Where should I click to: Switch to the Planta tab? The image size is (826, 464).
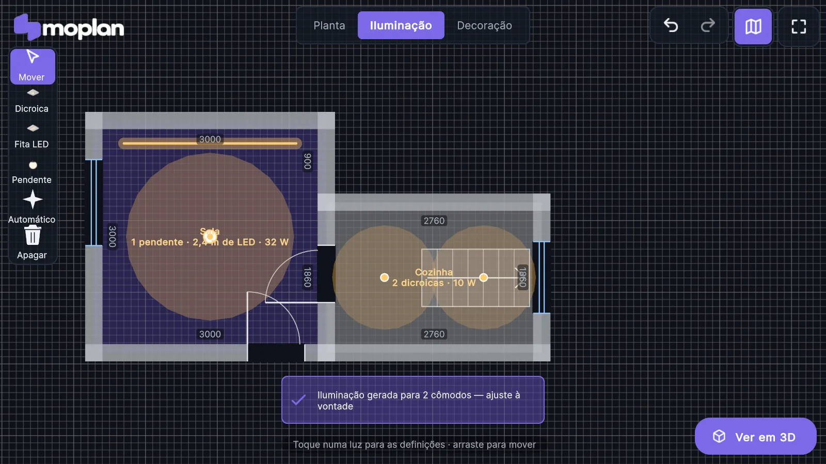[329, 25]
